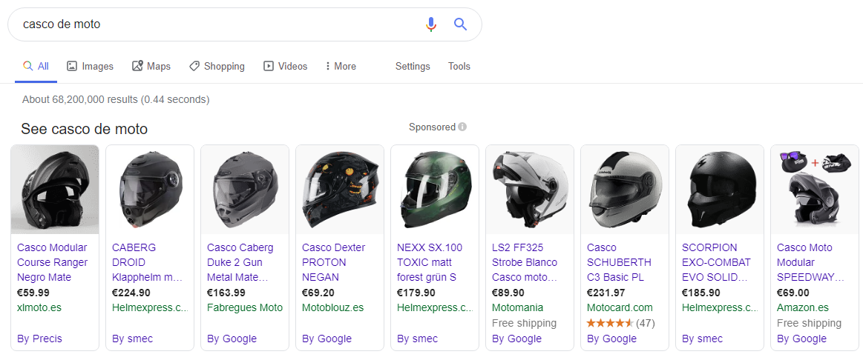Click the microphone voice search icon

pos(431,24)
